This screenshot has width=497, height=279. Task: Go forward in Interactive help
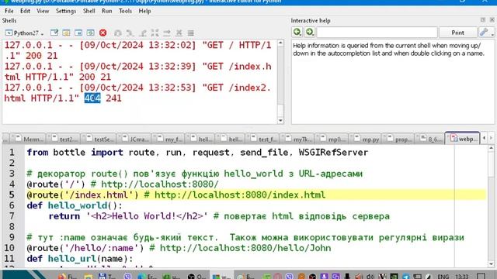[x=309, y=32]
